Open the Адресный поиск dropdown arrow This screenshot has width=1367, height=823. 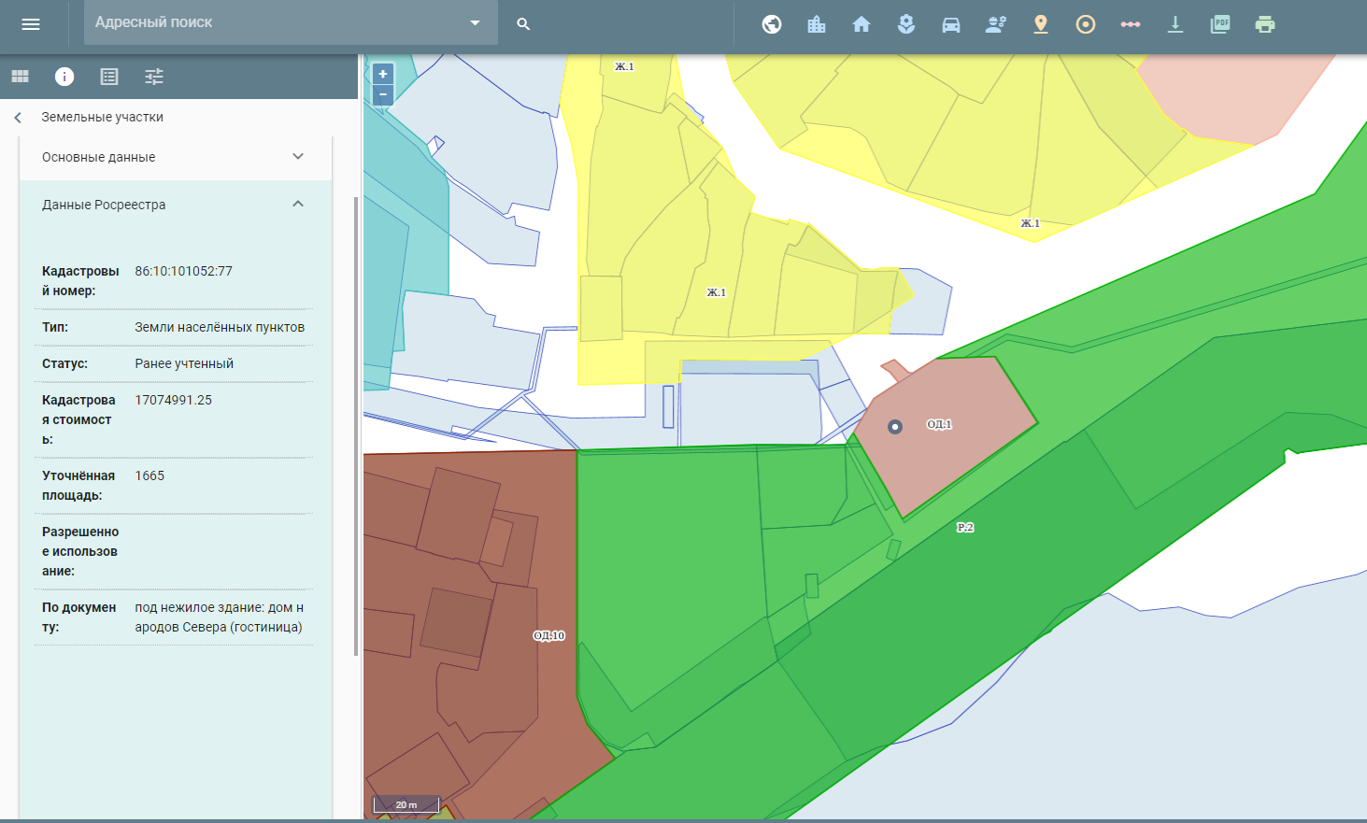[475, 22]
